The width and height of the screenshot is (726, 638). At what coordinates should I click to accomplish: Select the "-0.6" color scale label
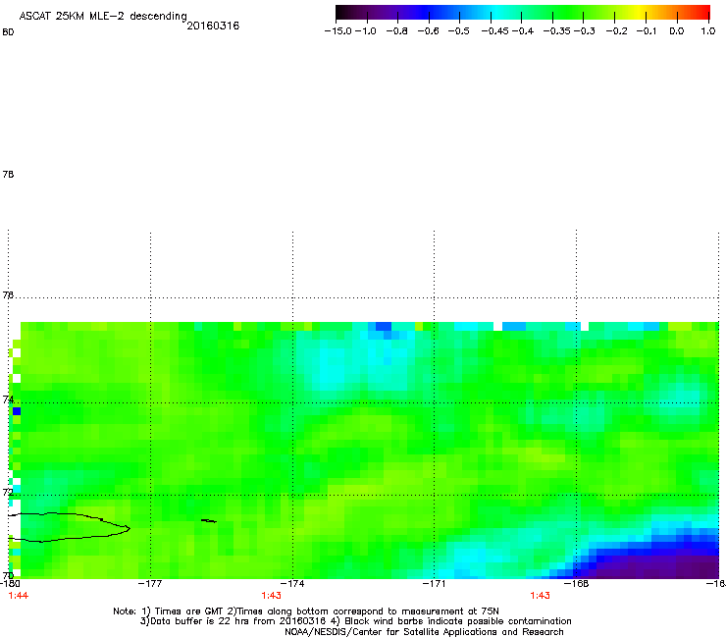429,31
